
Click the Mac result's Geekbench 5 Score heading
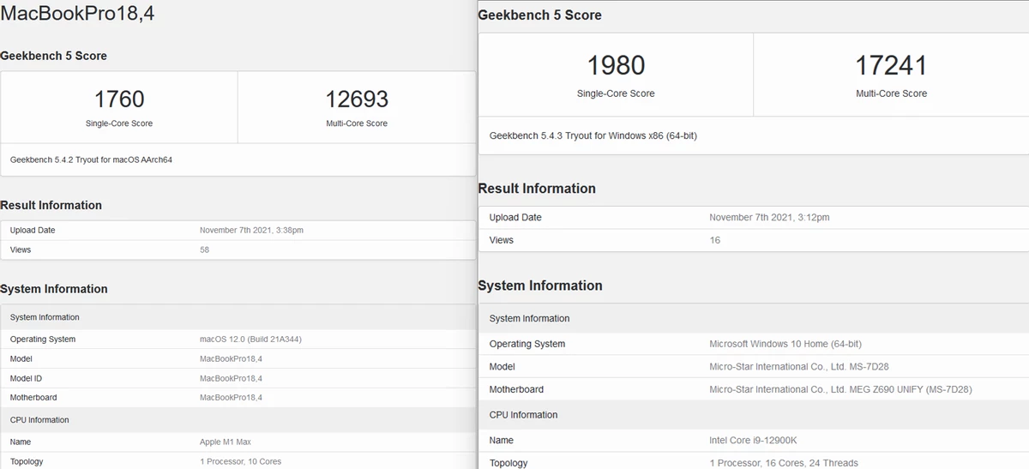coord(53,56)
